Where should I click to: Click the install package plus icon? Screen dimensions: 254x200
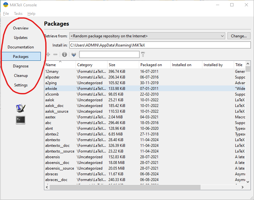(x=48, y=54)
